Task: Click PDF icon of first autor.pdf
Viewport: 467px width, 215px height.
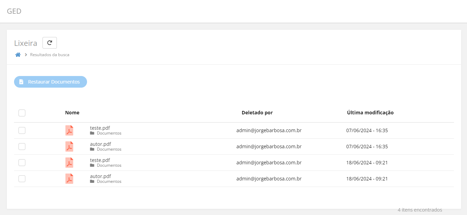Action: pyautogui.click(x=69, y=147)
